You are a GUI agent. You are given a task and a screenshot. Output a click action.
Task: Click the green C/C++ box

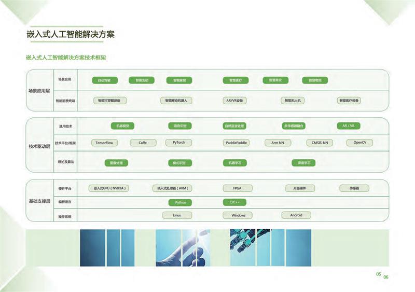tap(234, 202)
